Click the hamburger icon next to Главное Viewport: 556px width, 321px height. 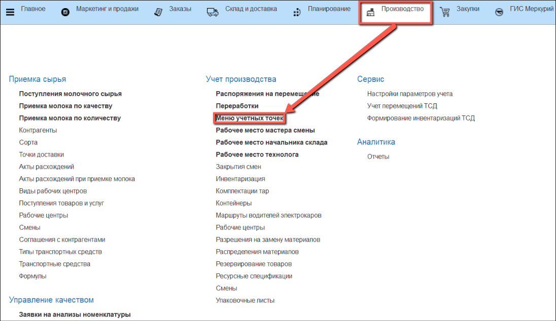tap(10, 12)
